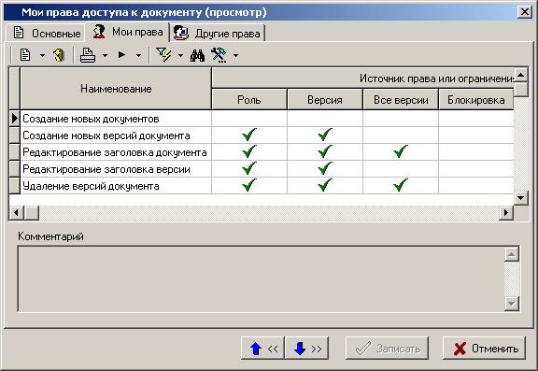Click Версия checkmark for Создание новых версий документа

(325, 135)
